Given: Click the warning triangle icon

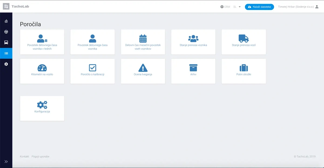Looking at the screenshot, I should pyautogui.click(x=143, y=68).
